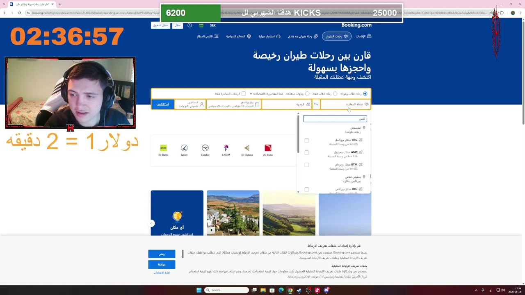Open the white village destination photo card
This screenshot has height=295, width=525.
(233, 213)
